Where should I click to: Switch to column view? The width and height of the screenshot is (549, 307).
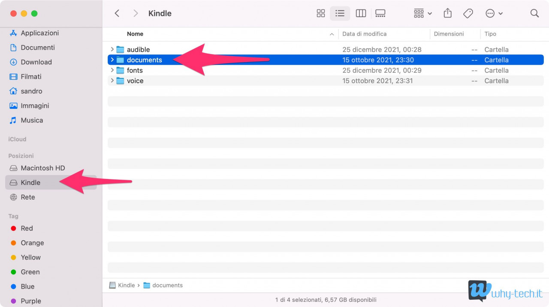coord(361,13)
